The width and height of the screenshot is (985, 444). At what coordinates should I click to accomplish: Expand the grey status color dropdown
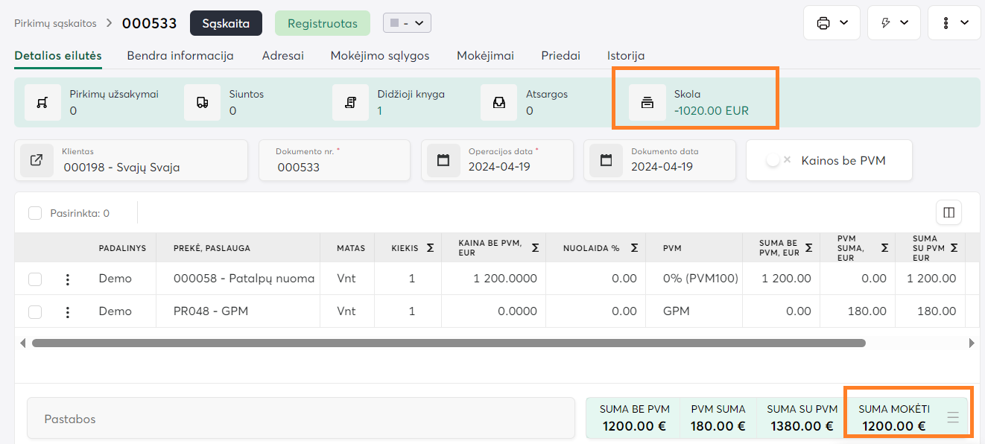407,23
